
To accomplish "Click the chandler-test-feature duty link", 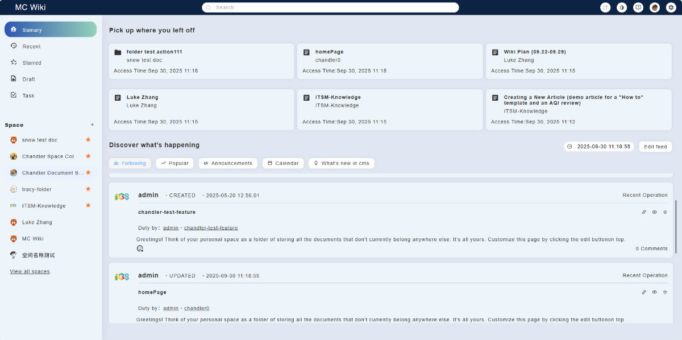I will 211,228.
